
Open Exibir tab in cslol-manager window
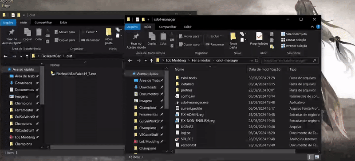188,27
